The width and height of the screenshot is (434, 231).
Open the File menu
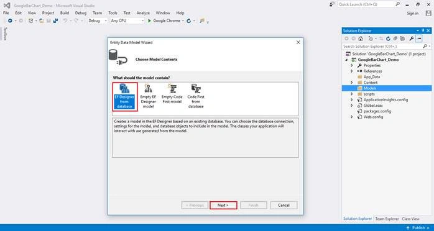[6, 13]
